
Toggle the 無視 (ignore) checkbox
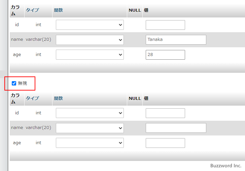14,83
